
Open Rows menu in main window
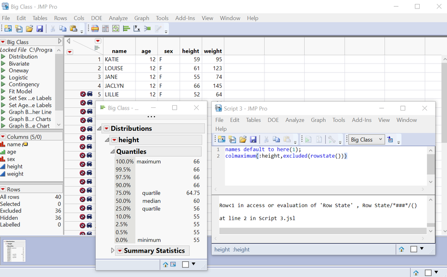click(60, 18)
